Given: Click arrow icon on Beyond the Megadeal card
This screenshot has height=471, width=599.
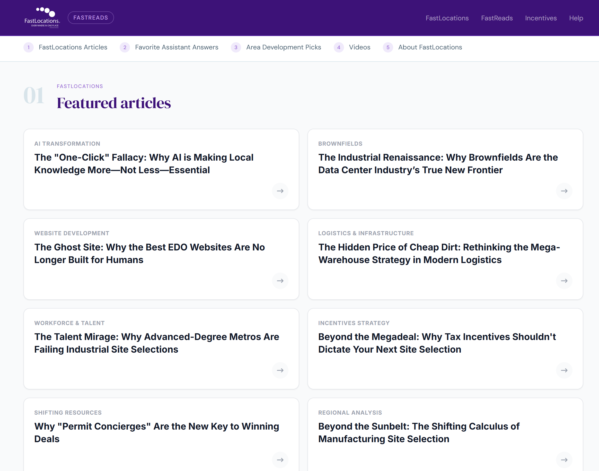Looking at the screenshot, I should (564, 370).
